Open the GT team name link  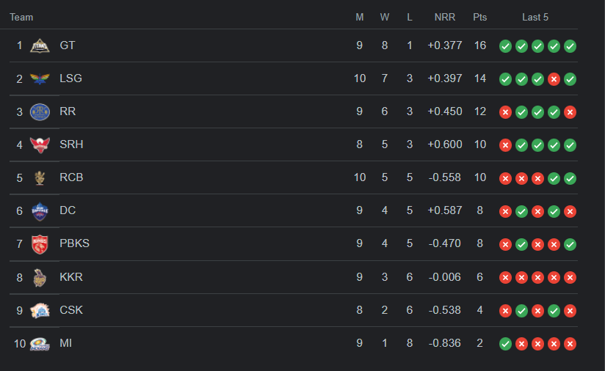pyautogui.click(x=68, y=45)
